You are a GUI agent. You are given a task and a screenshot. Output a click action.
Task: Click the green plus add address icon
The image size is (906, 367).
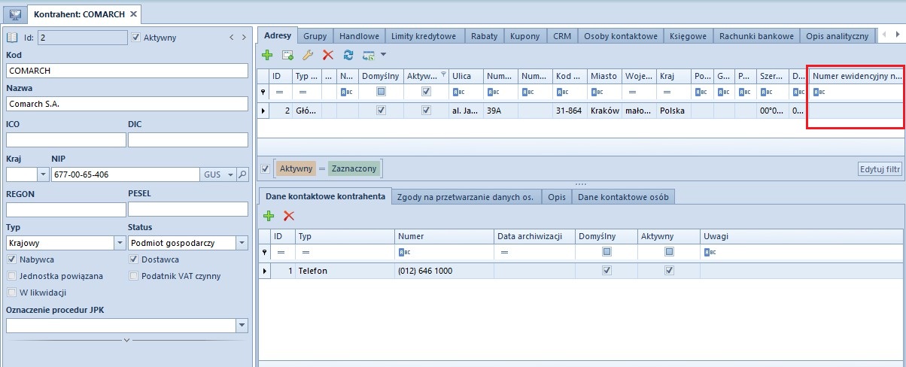pos(267,55)
